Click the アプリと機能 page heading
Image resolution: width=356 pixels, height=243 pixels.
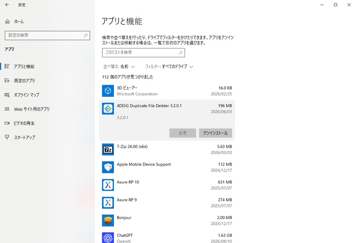pyautogui.click(x=122, y=21)
